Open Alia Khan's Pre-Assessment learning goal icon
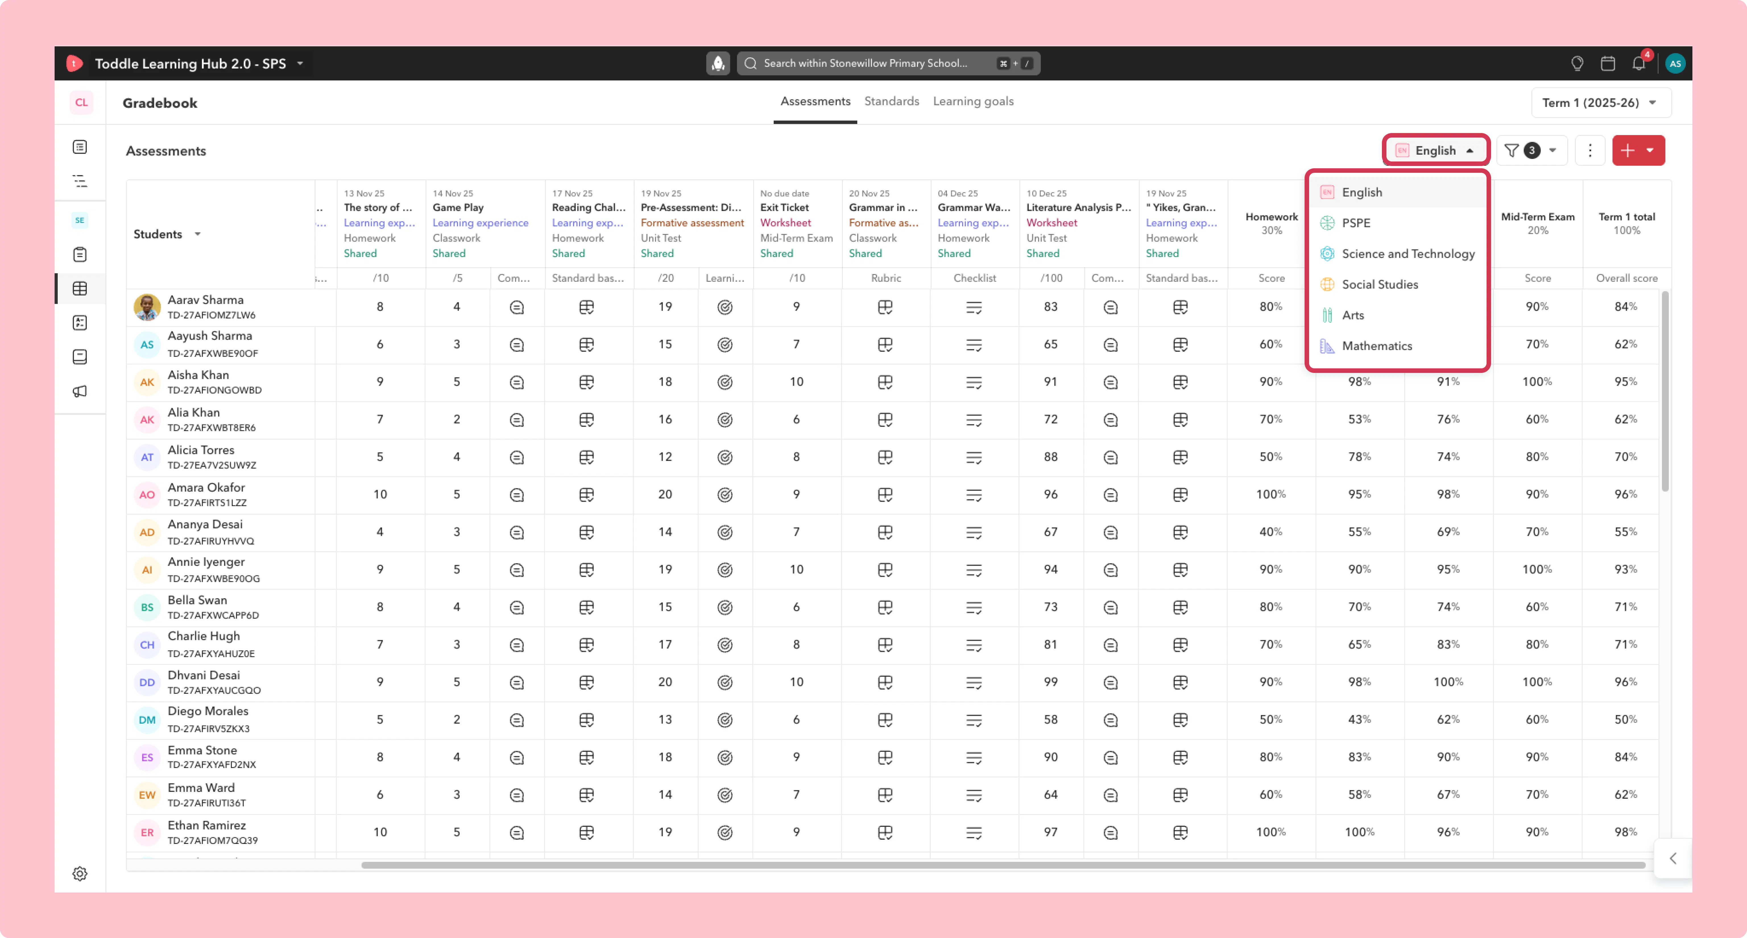This screenshot has height=938, width=1747. tap(725, 420)
